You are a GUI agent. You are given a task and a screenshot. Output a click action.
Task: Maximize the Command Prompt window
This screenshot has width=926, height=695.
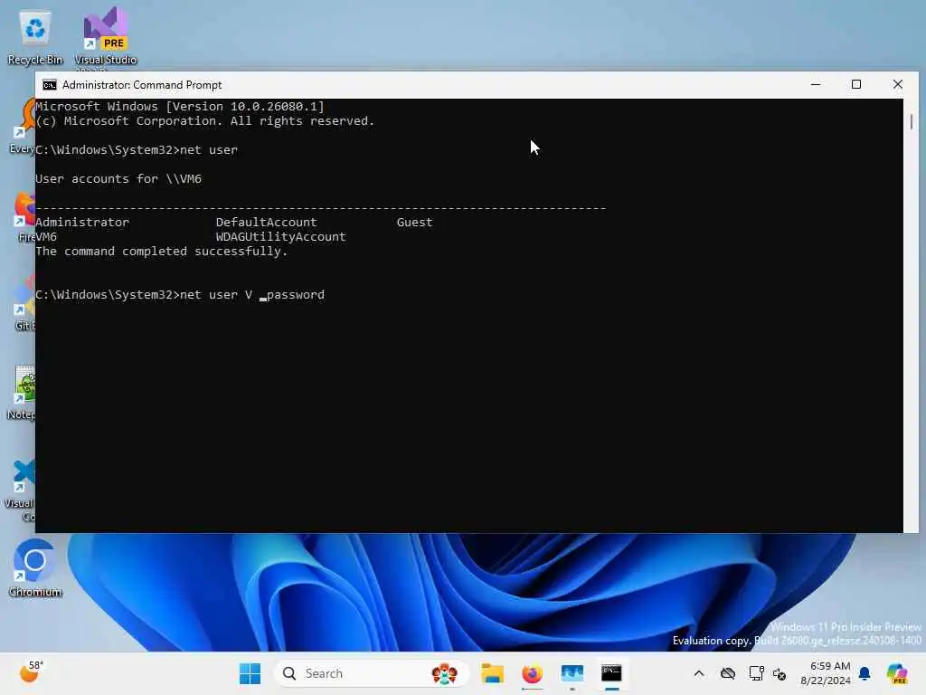[x=856, y=84]
